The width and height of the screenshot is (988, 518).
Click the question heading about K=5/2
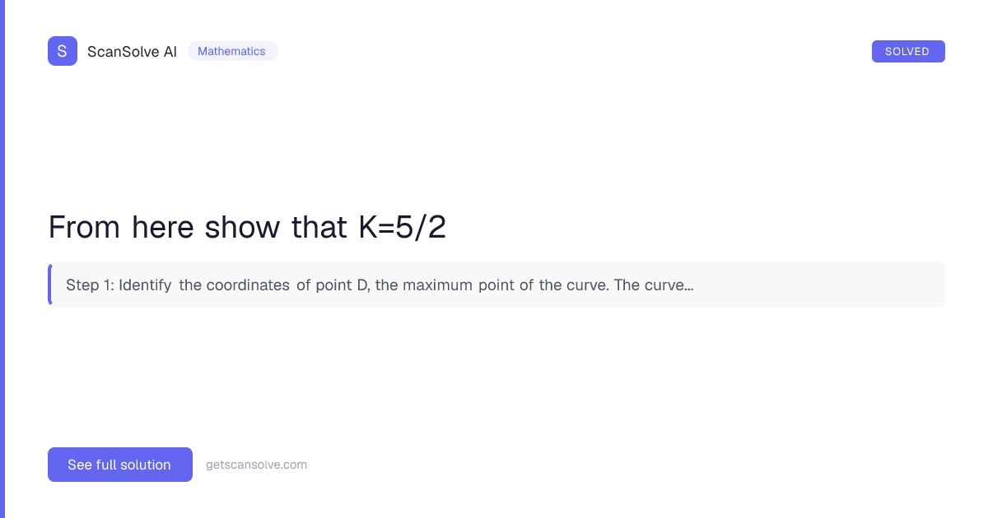coord(247,227)
